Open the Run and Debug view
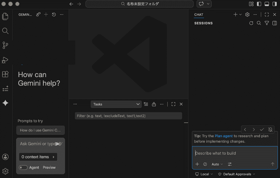The image size is (280, 178). coord(5,60)
